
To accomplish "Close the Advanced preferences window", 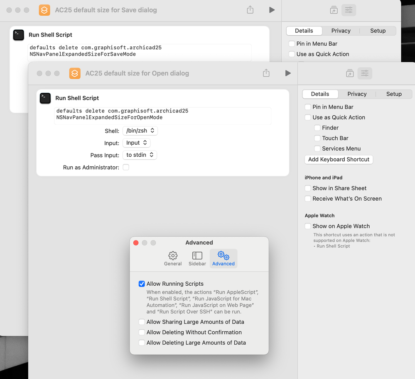I will [136, 243].
